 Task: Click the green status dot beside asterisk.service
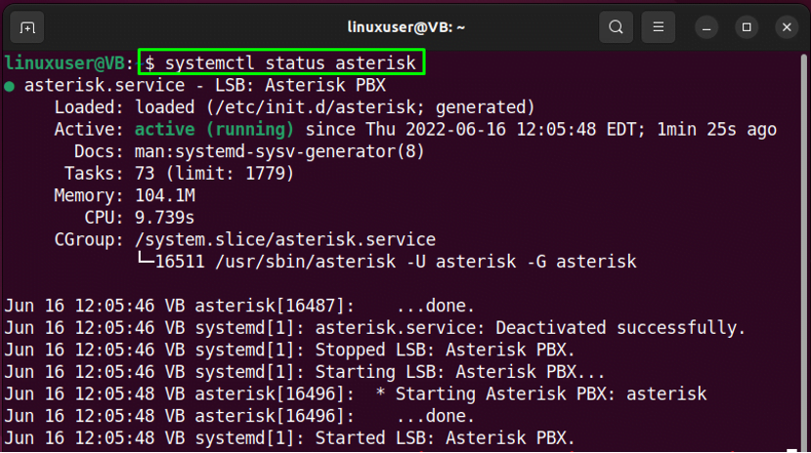[x=10, y=86]
